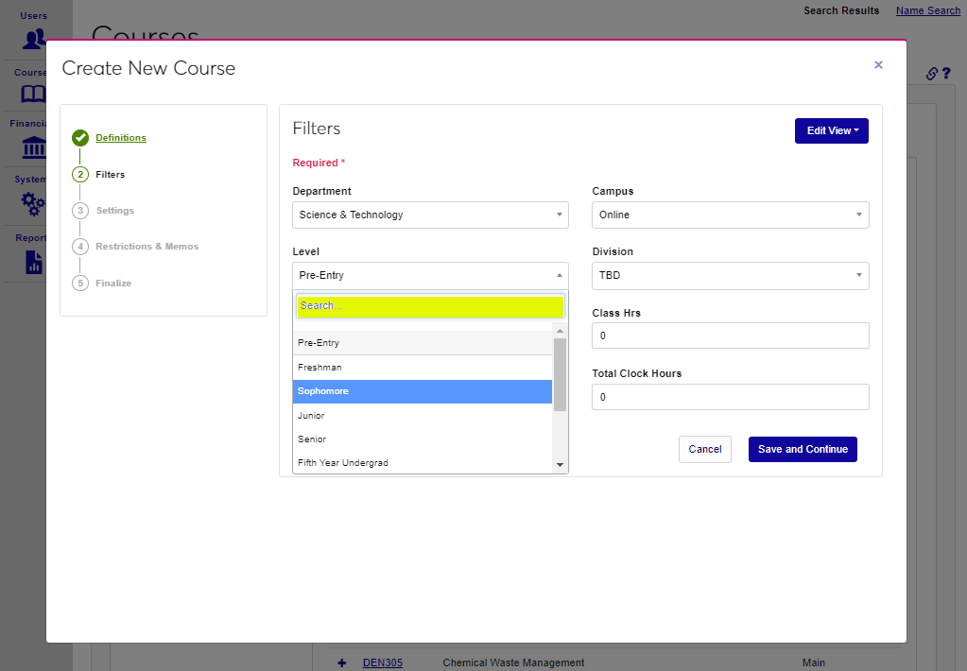This screenshot has height=671, width=967.
Task: Click the help question mark icon
Action: (945, 74)
